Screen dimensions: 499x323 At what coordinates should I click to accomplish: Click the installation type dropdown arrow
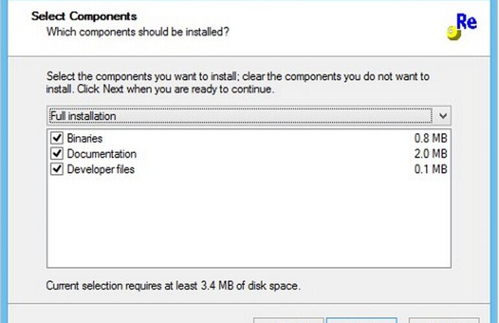(443, 116)
